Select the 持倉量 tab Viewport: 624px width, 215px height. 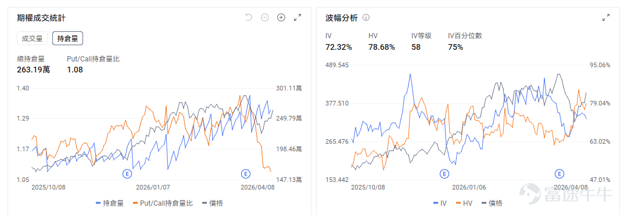tap(67, 38)
